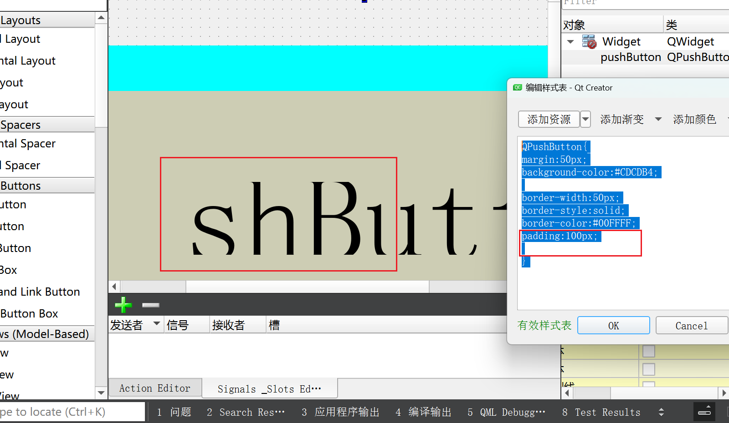Add a new signal-slot connection with plus icon
The width and height of the screenshot is (729, 423).
point(123,305)
